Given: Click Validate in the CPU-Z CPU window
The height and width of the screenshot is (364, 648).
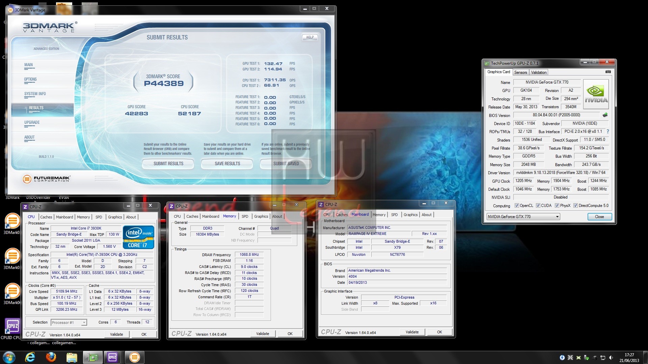Looking at the screenshot, I should click(116, 334).
